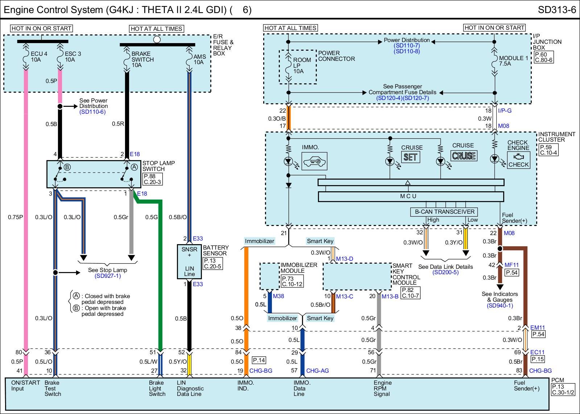Select the CRUISE indicator lamp icon

pos(464,156)
